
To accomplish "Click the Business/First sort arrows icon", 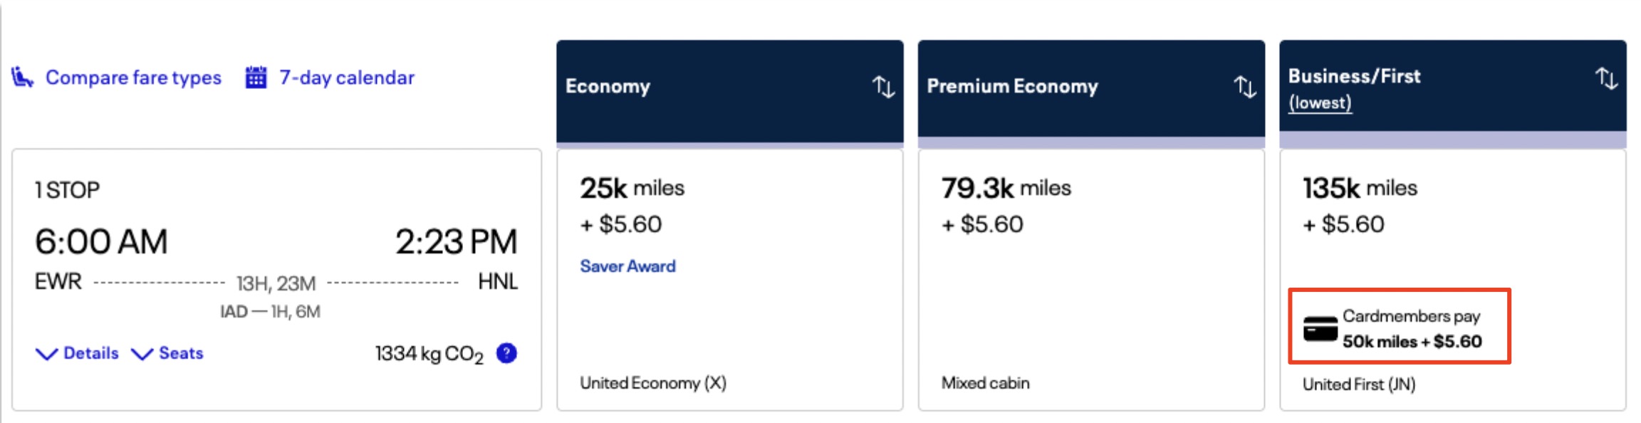I will pyautogui.click(x=1605, y=78).
